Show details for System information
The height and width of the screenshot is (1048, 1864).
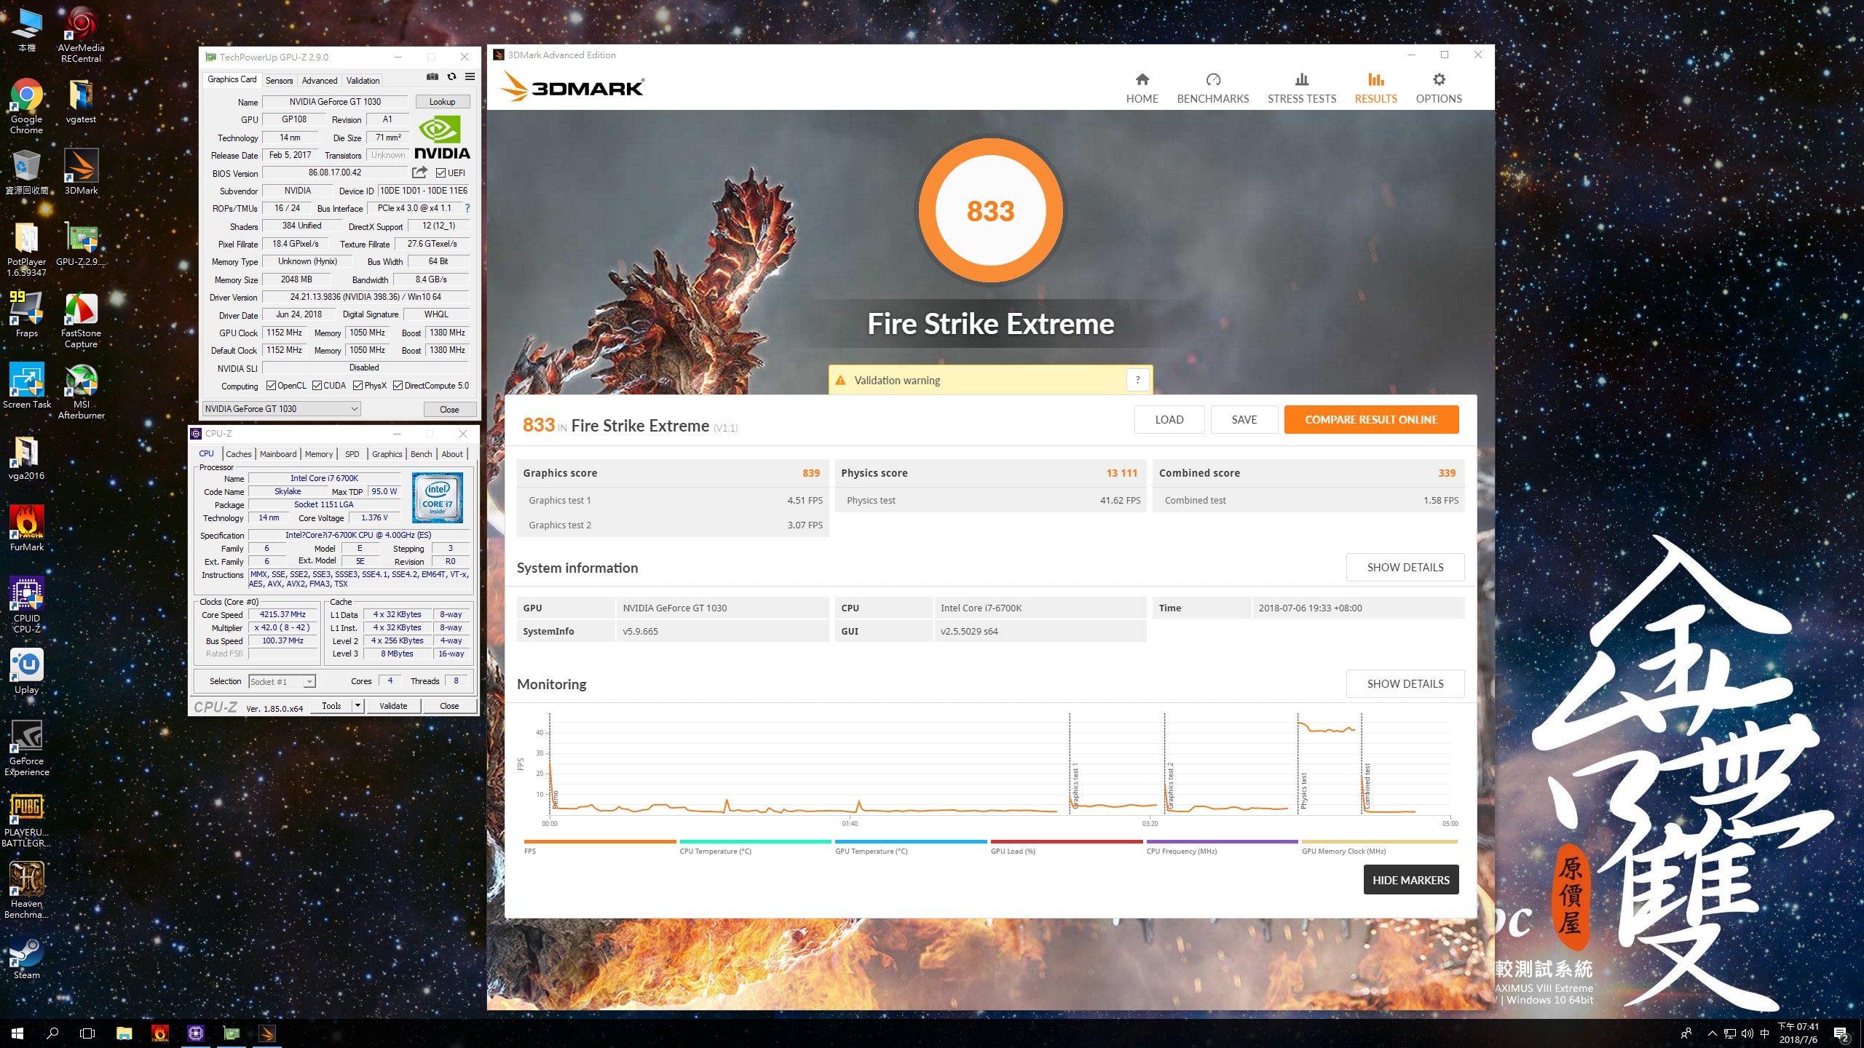tap(1405, 568)
